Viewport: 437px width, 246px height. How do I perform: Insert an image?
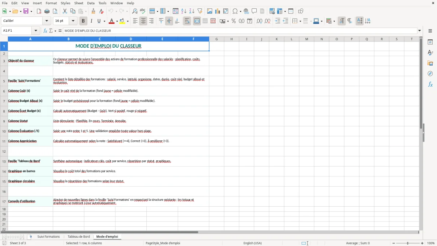[210, 11]
